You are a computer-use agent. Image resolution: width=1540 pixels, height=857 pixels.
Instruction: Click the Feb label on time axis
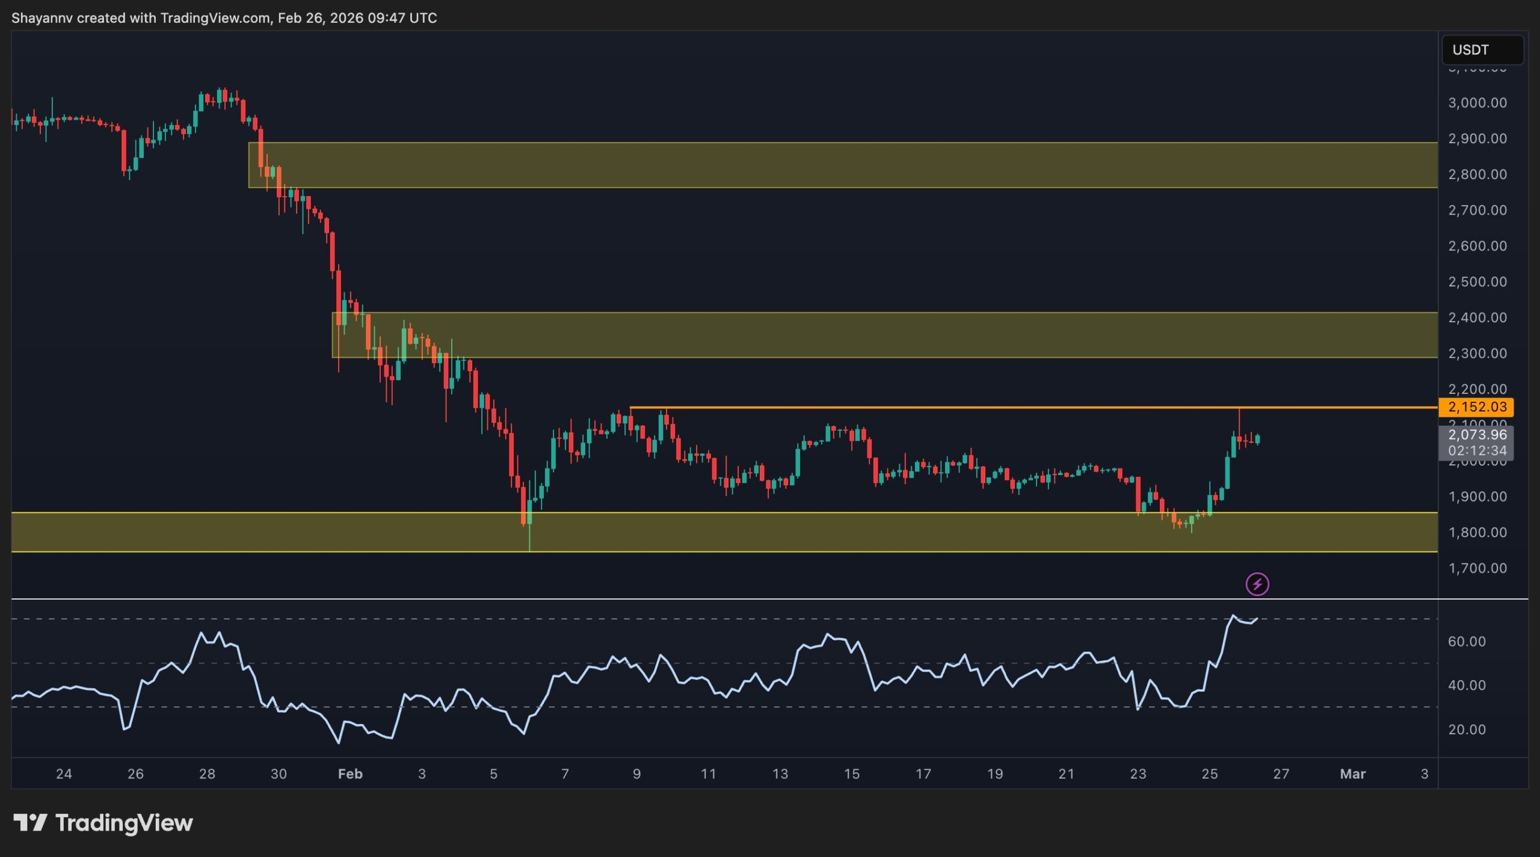point(350,774)
